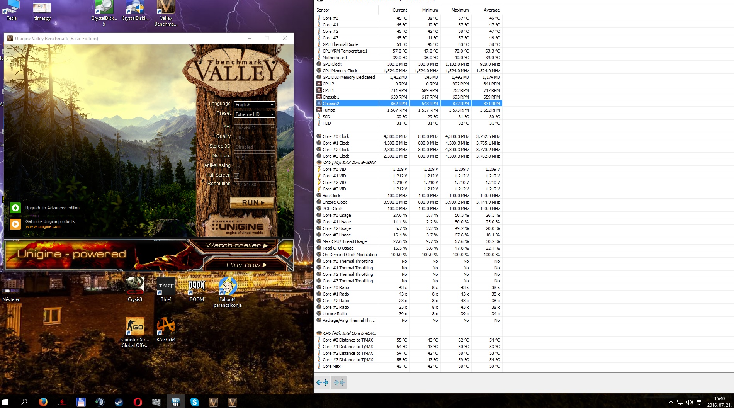Select the On-Demand Clock Modulation row
Viewport: 734px width, 408px height.
(x=408, y=255)
